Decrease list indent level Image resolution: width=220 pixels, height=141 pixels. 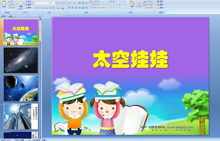(x=80, y=3)
